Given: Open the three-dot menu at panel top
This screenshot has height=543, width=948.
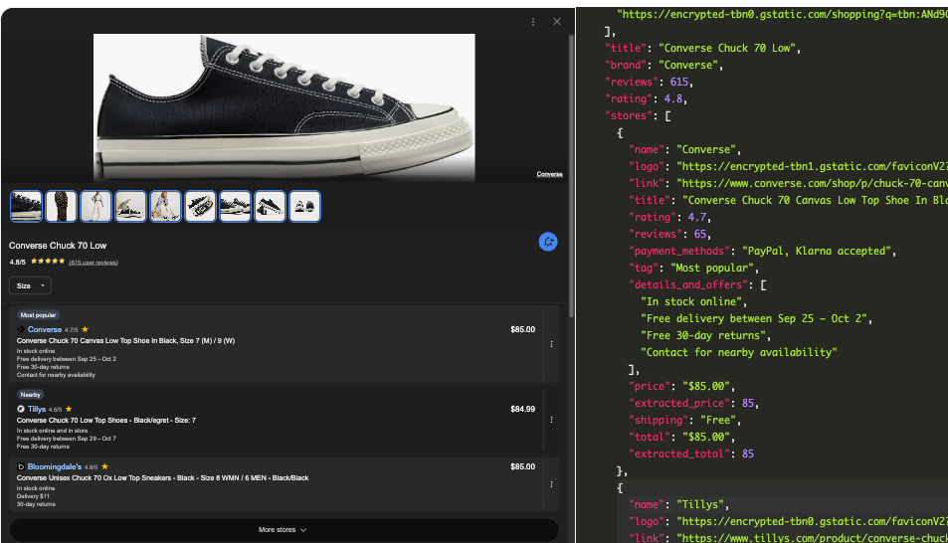Looking at the screenshot, I should pyautogui.click(x=532, y=22).
